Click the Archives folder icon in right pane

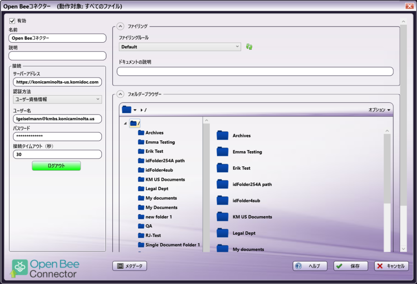click(x=222, y=135)
